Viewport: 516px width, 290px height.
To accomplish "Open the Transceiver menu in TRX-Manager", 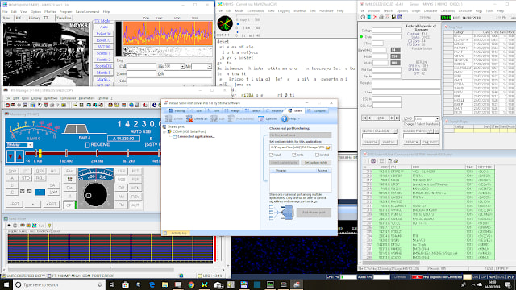I will [x=68, y=98].
